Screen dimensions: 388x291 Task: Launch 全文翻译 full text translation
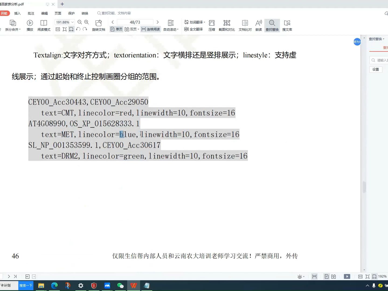193,29
